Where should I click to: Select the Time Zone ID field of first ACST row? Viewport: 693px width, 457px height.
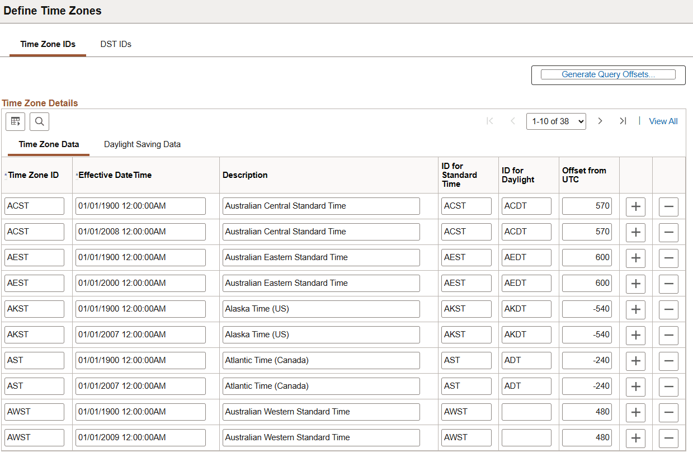click(x=34, y=206)
